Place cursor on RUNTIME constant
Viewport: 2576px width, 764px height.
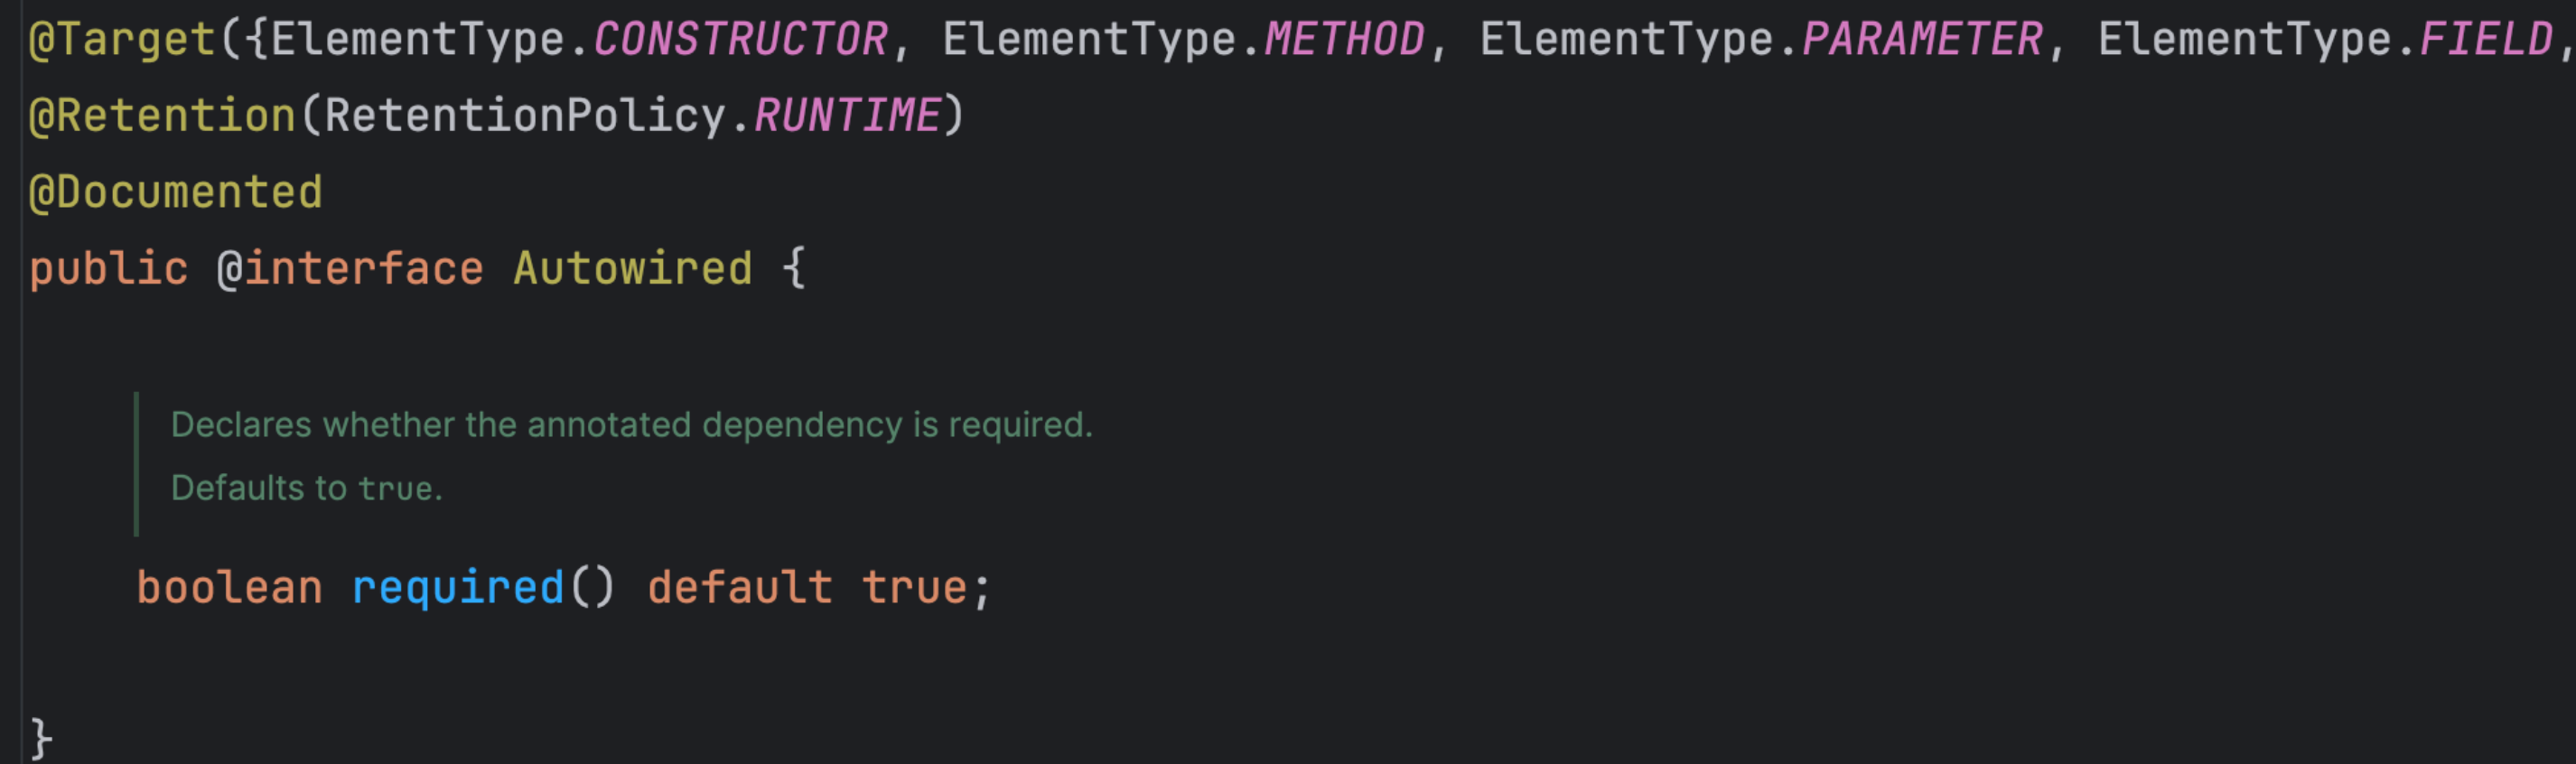coord(847,116)
